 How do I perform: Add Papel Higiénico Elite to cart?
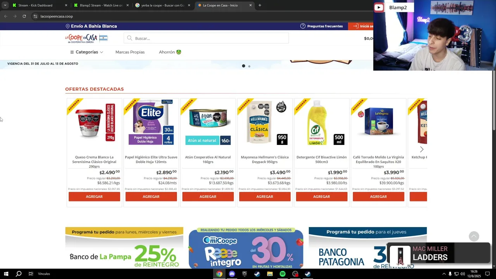click(151, 196)
